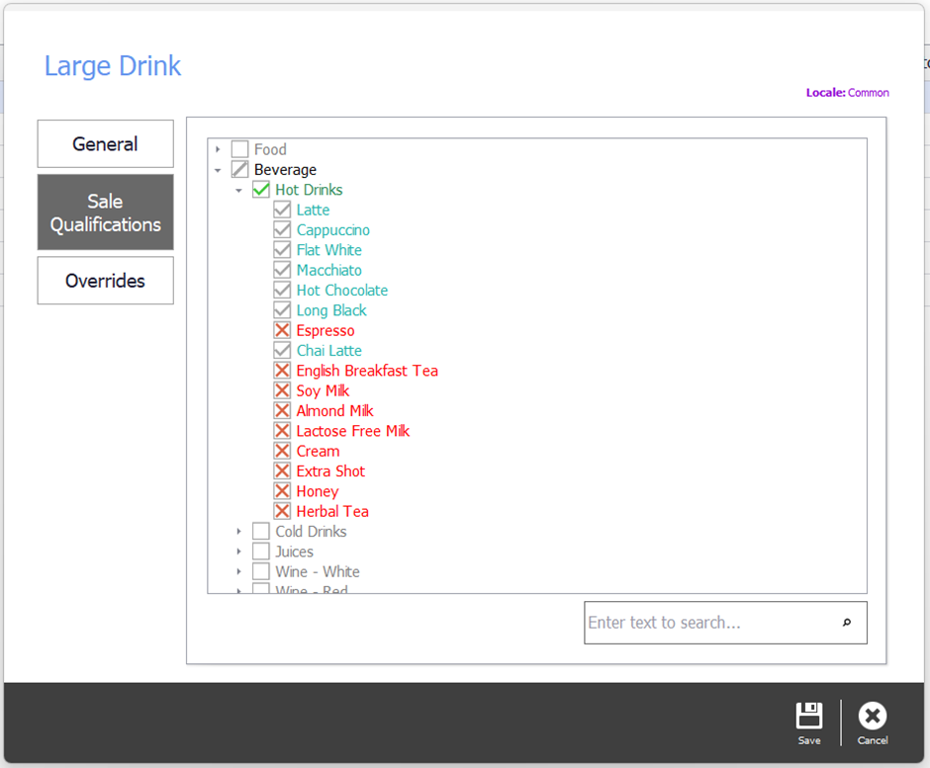Toggle the Latte checkbox
This screenshot has height=768, width=930.
pos(282,210)
